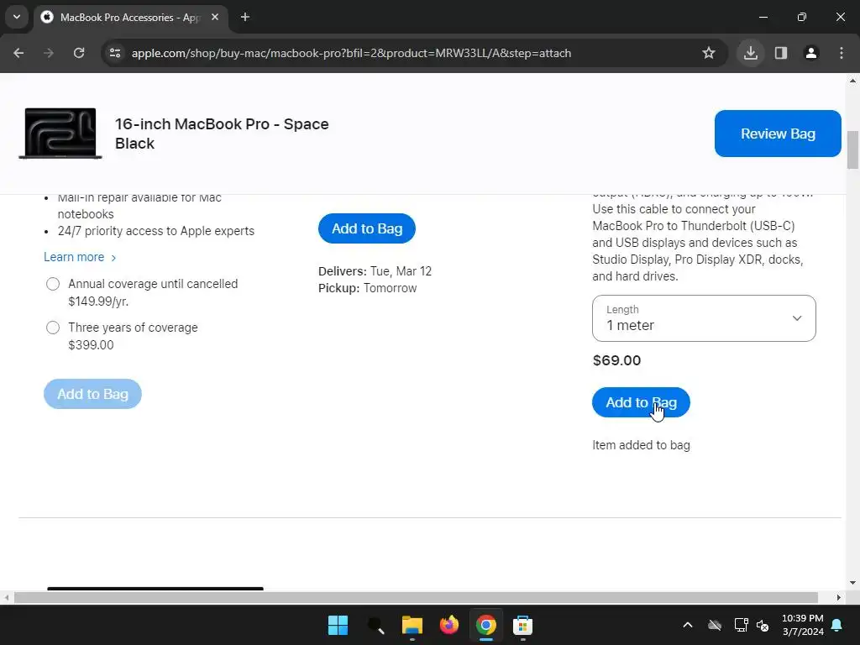Click the address bar URL
The image size is (860, 645).
(x=351, y=53)
